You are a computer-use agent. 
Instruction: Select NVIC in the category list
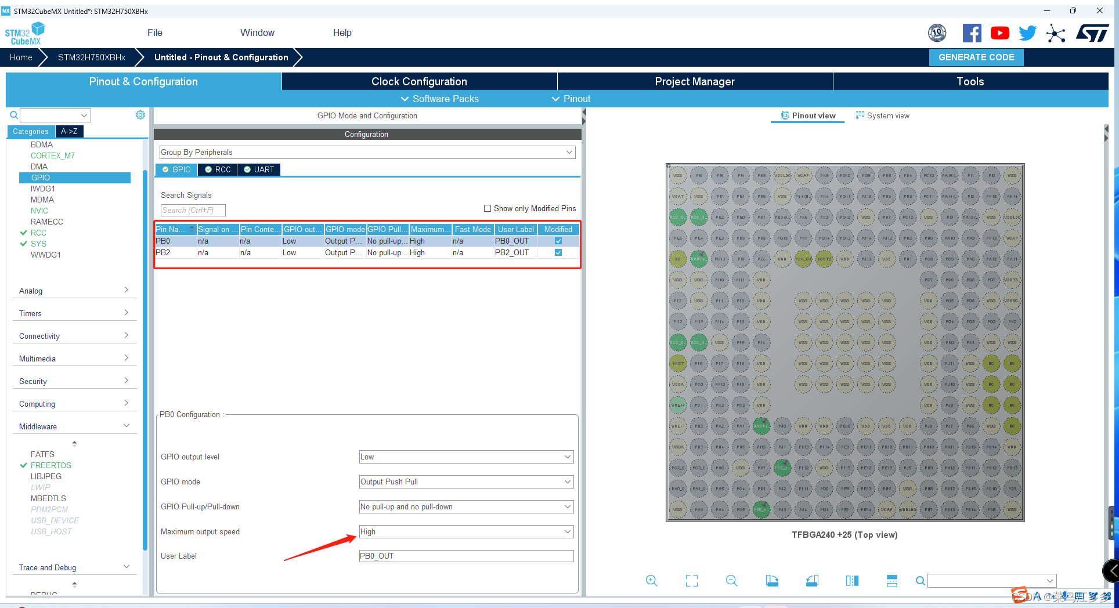click(39, 211)
